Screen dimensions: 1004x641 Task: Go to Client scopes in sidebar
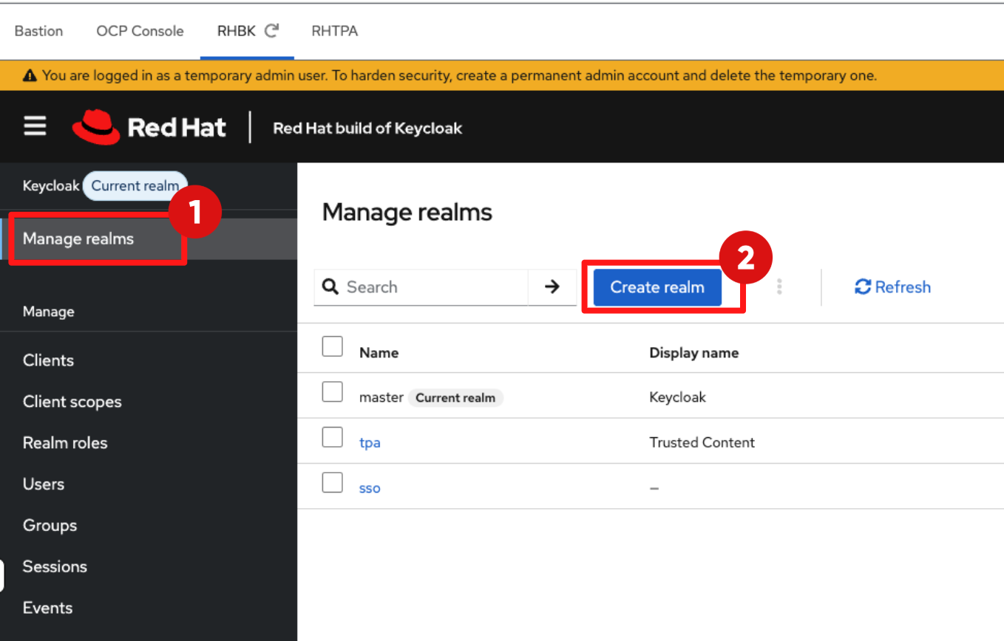72,402
